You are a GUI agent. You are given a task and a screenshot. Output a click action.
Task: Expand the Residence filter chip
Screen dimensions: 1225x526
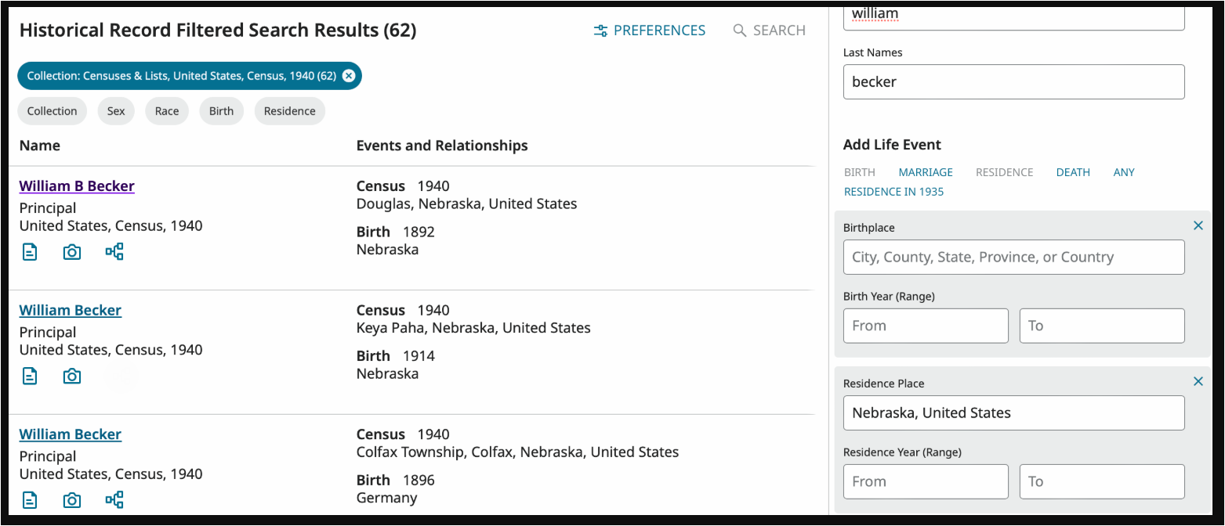point(289,111)
